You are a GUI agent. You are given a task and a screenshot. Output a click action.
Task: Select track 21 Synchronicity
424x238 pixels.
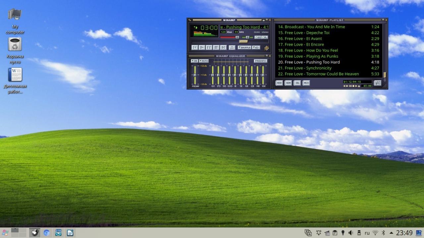pos(329,68)
